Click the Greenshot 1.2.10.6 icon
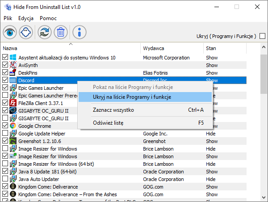The height and width of the screenshot is (202, 268). 13,141
